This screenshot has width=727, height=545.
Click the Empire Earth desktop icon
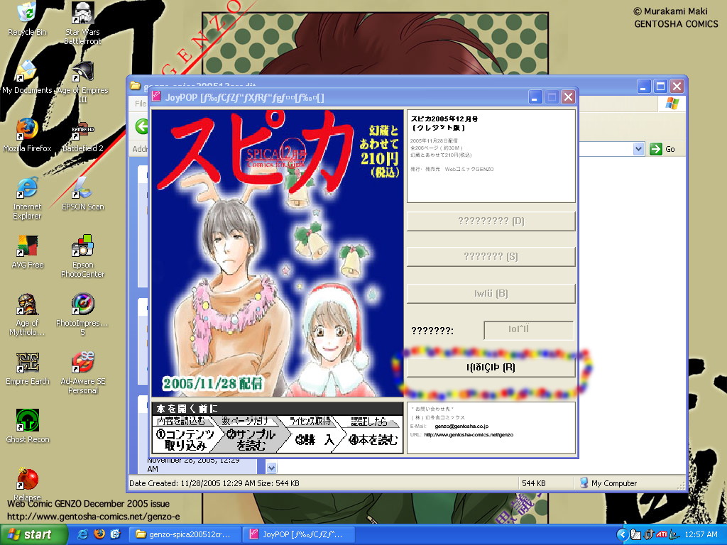pos(27,363)
